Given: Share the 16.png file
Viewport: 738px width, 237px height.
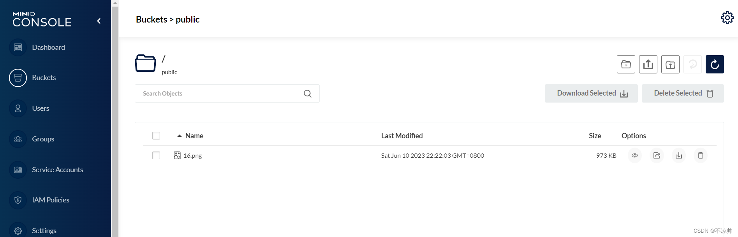Looking at the screenshot, I should pos(657,155).
